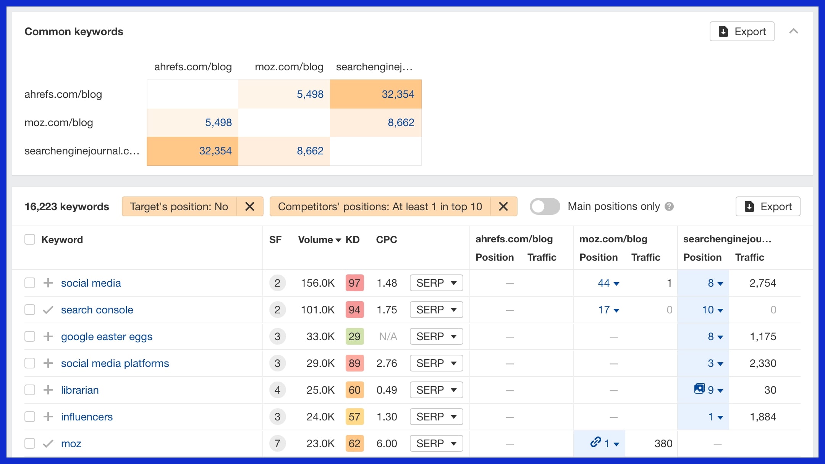Check the moz row checkbox
Image resolution: width=825 pixels, height=464 pixels.
point(30,443)
